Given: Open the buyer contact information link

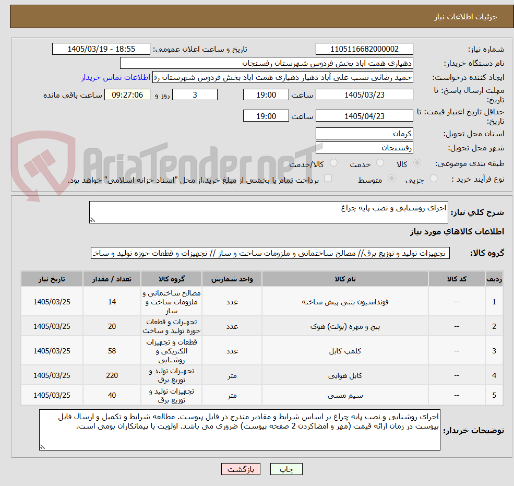Looking at the screenshot, I should (x=116, y=77).
